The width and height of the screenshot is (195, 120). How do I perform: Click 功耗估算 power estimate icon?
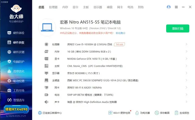pyautogui.click(x=137, y=113)
